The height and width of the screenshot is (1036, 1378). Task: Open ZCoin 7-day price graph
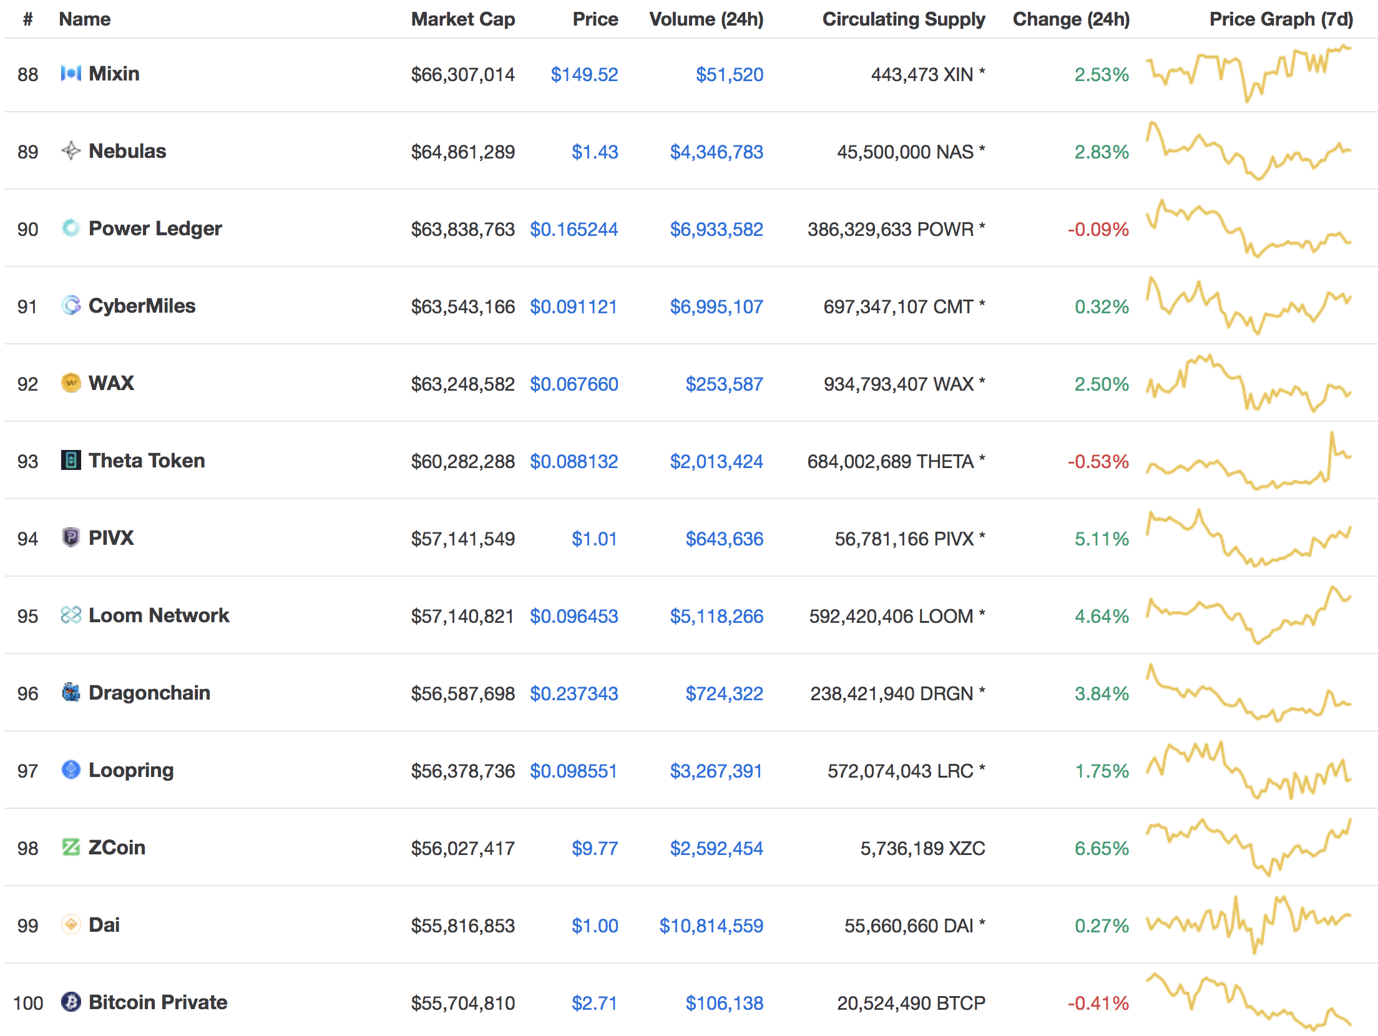point(1249,848)
